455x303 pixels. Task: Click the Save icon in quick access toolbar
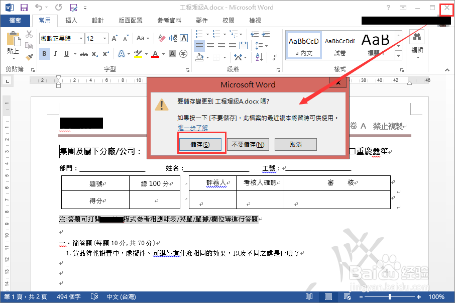(x=24, y=8)
